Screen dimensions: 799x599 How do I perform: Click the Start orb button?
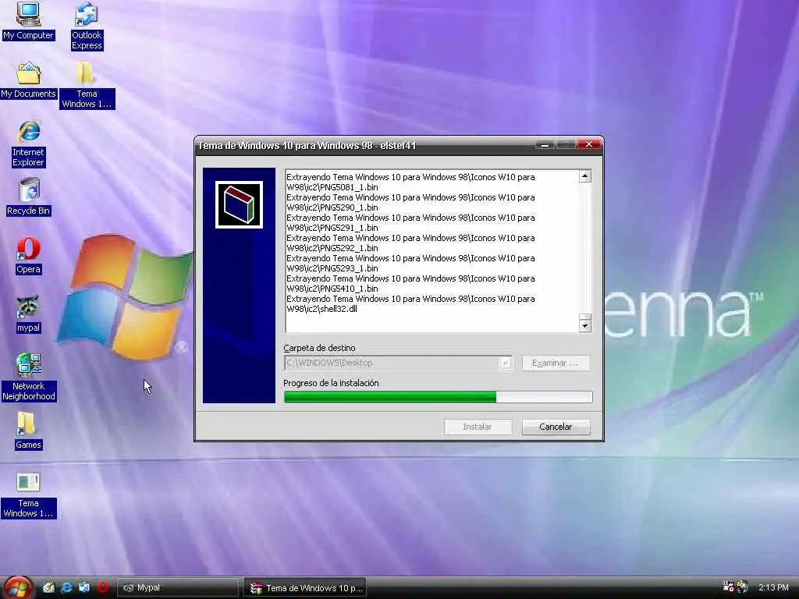pyautogui.click(x=17, y=588)
